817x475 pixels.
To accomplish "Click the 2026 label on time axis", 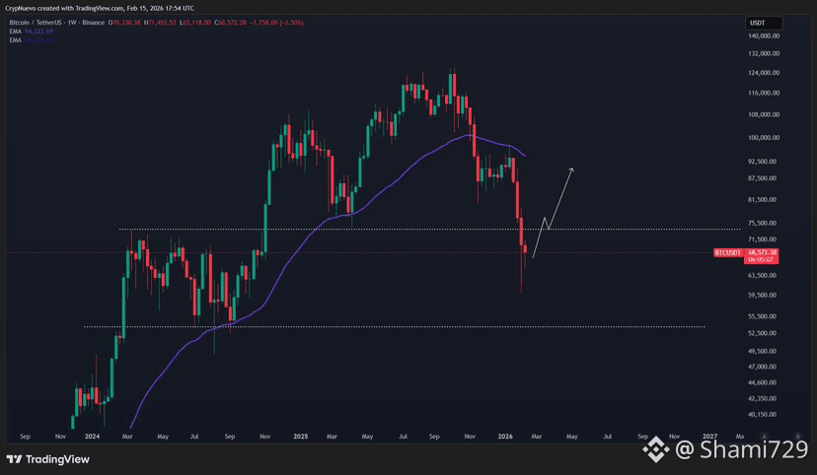I will click(505, 437).
